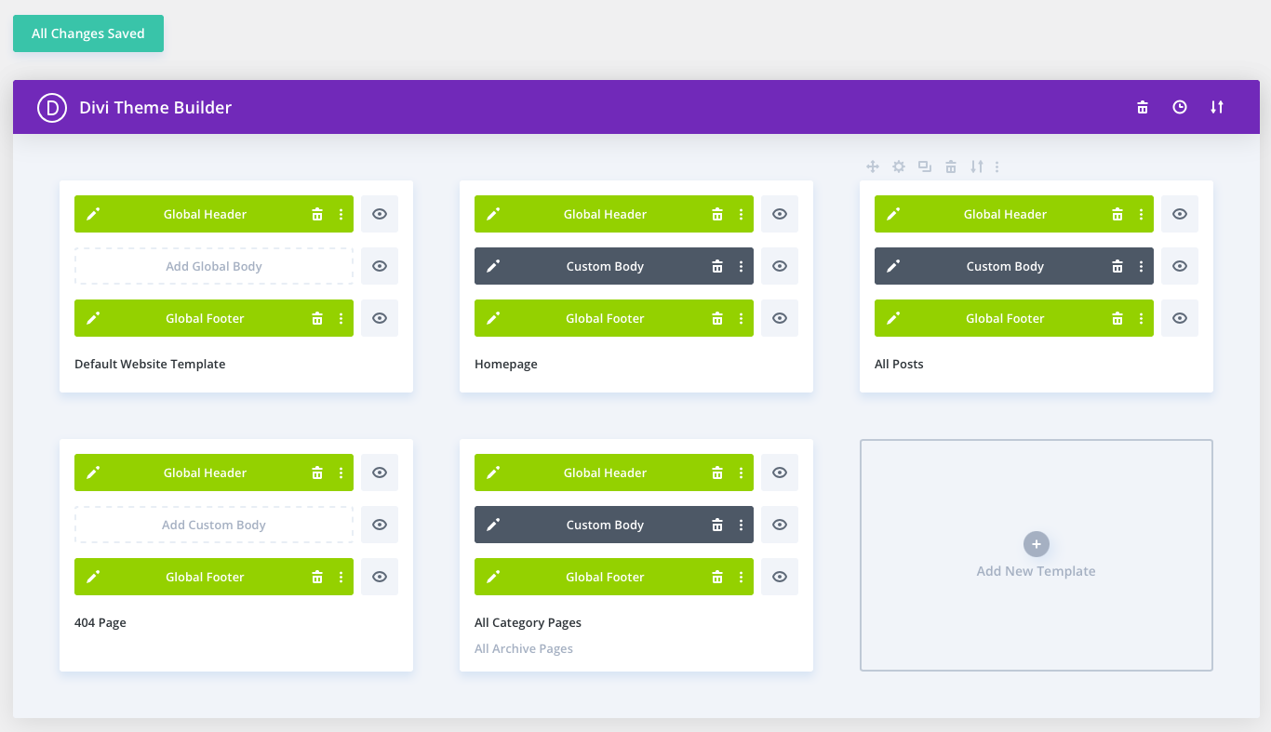The height and width of the screenshot is (732, 1271).
Task: Toggle the eye icon for 404 Page Global Header
Action: 379,472
